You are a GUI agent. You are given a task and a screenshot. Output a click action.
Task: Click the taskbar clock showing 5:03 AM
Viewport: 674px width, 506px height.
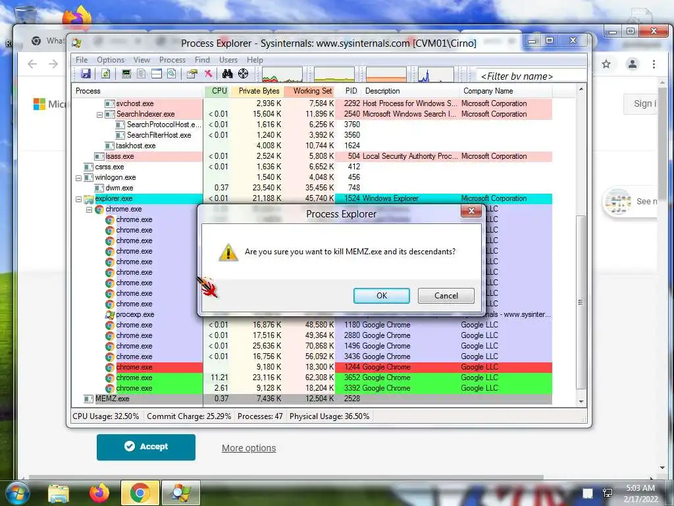tap(640, 493)
